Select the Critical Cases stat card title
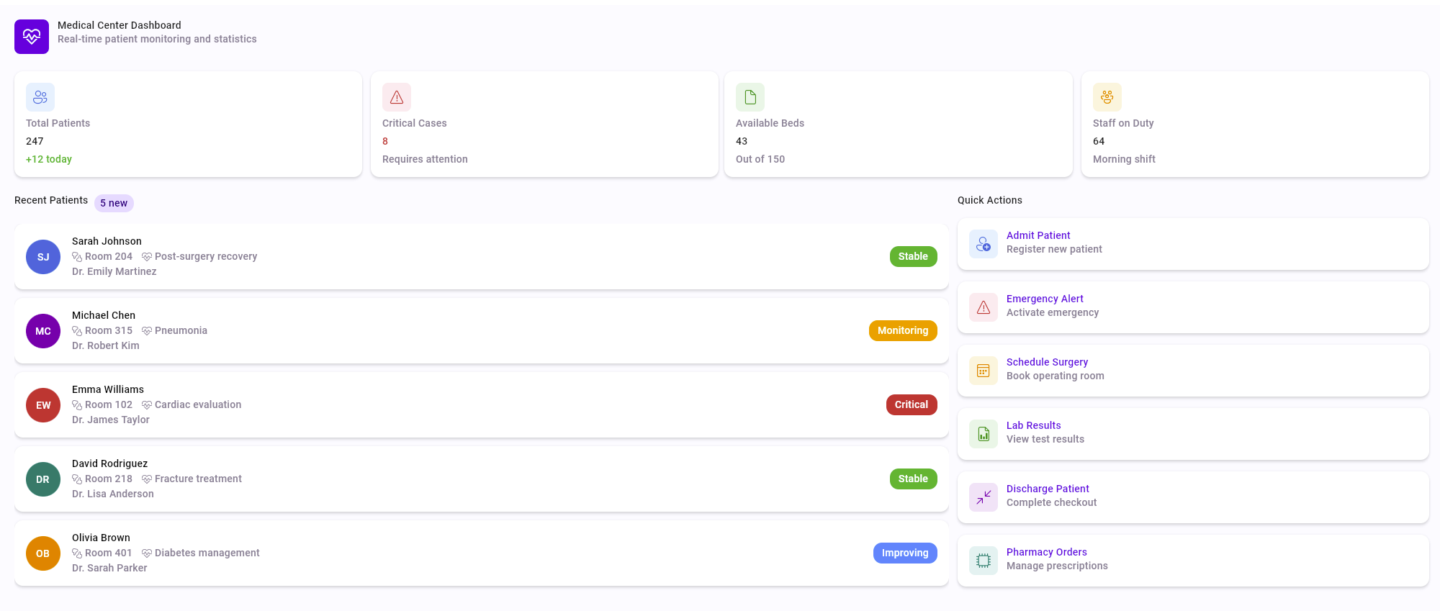1440x611 pixels. click(415, 123)
